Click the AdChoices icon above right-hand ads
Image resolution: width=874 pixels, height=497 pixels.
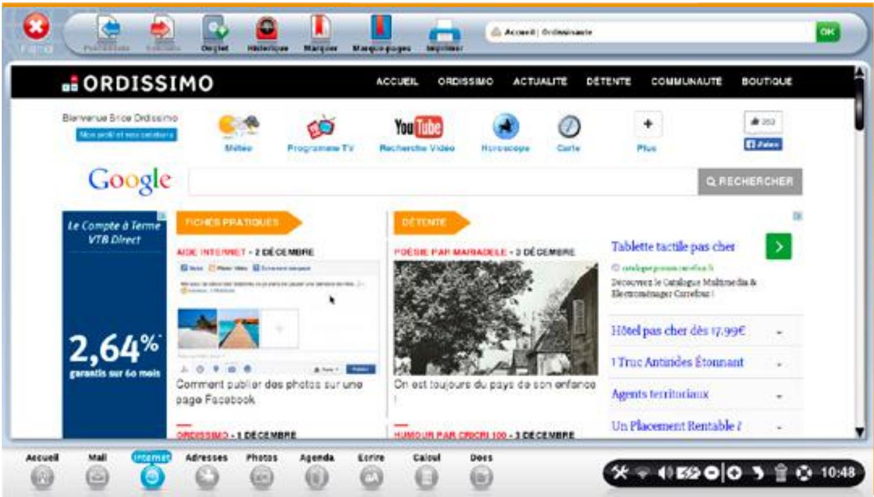(x=798, y=216)
